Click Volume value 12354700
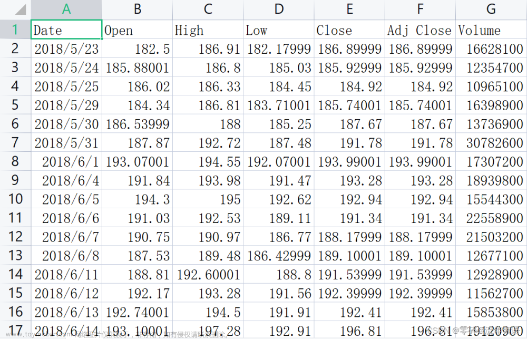This screenshot has width=527, height=339. 491,67
